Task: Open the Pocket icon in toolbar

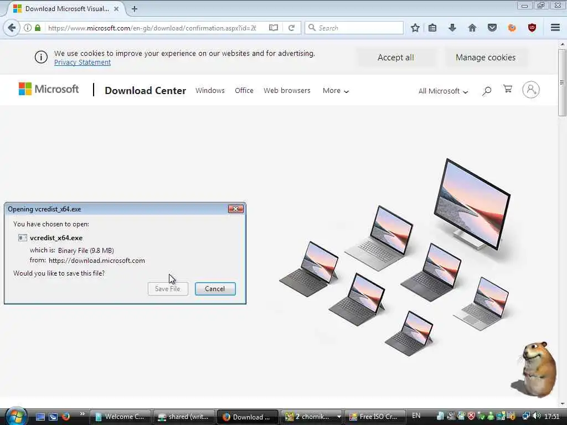Action: click(x=492, y=28)
